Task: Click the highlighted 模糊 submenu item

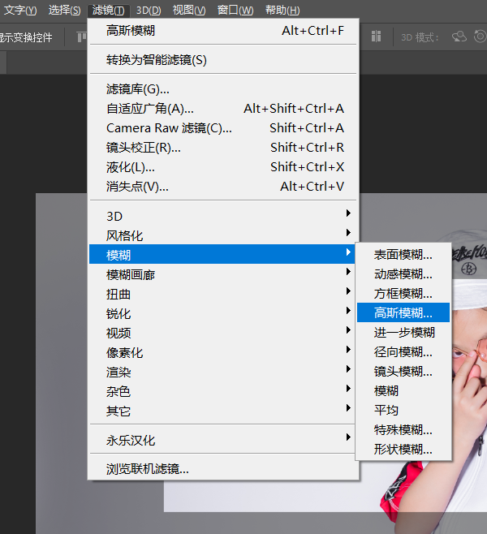Action: pos(222,254)
